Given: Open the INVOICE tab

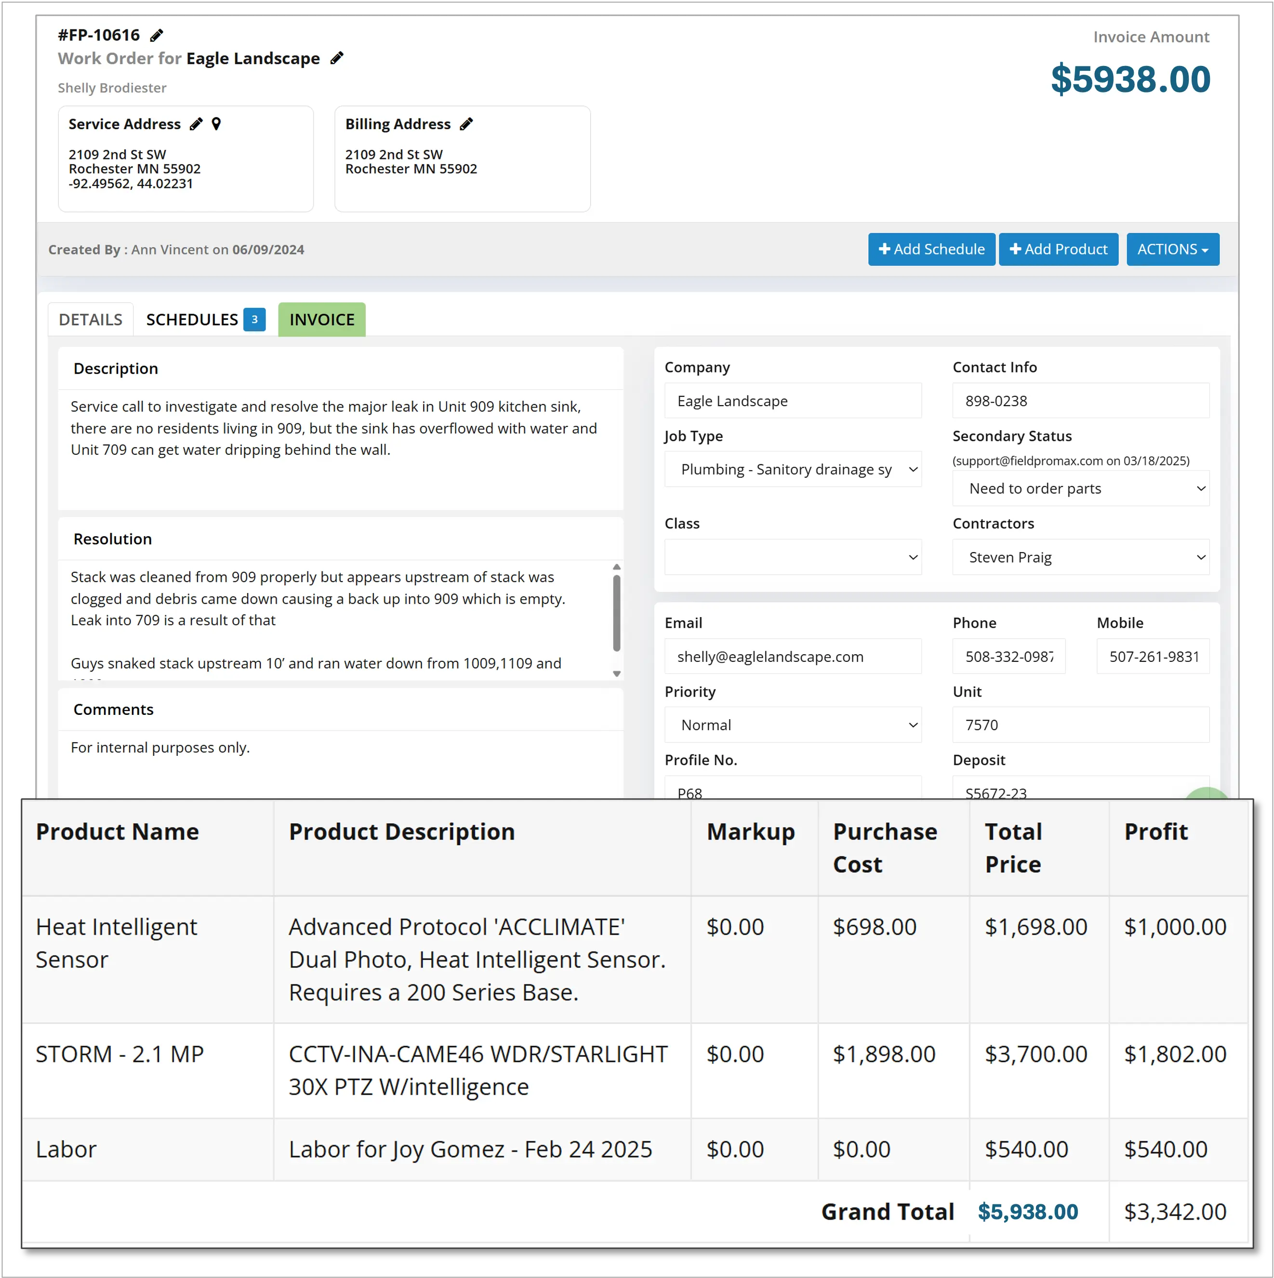Looking at the screenshot, I should (x=322, y=319).
